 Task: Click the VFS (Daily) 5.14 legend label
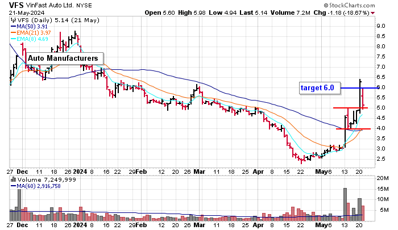click(59, 20)
